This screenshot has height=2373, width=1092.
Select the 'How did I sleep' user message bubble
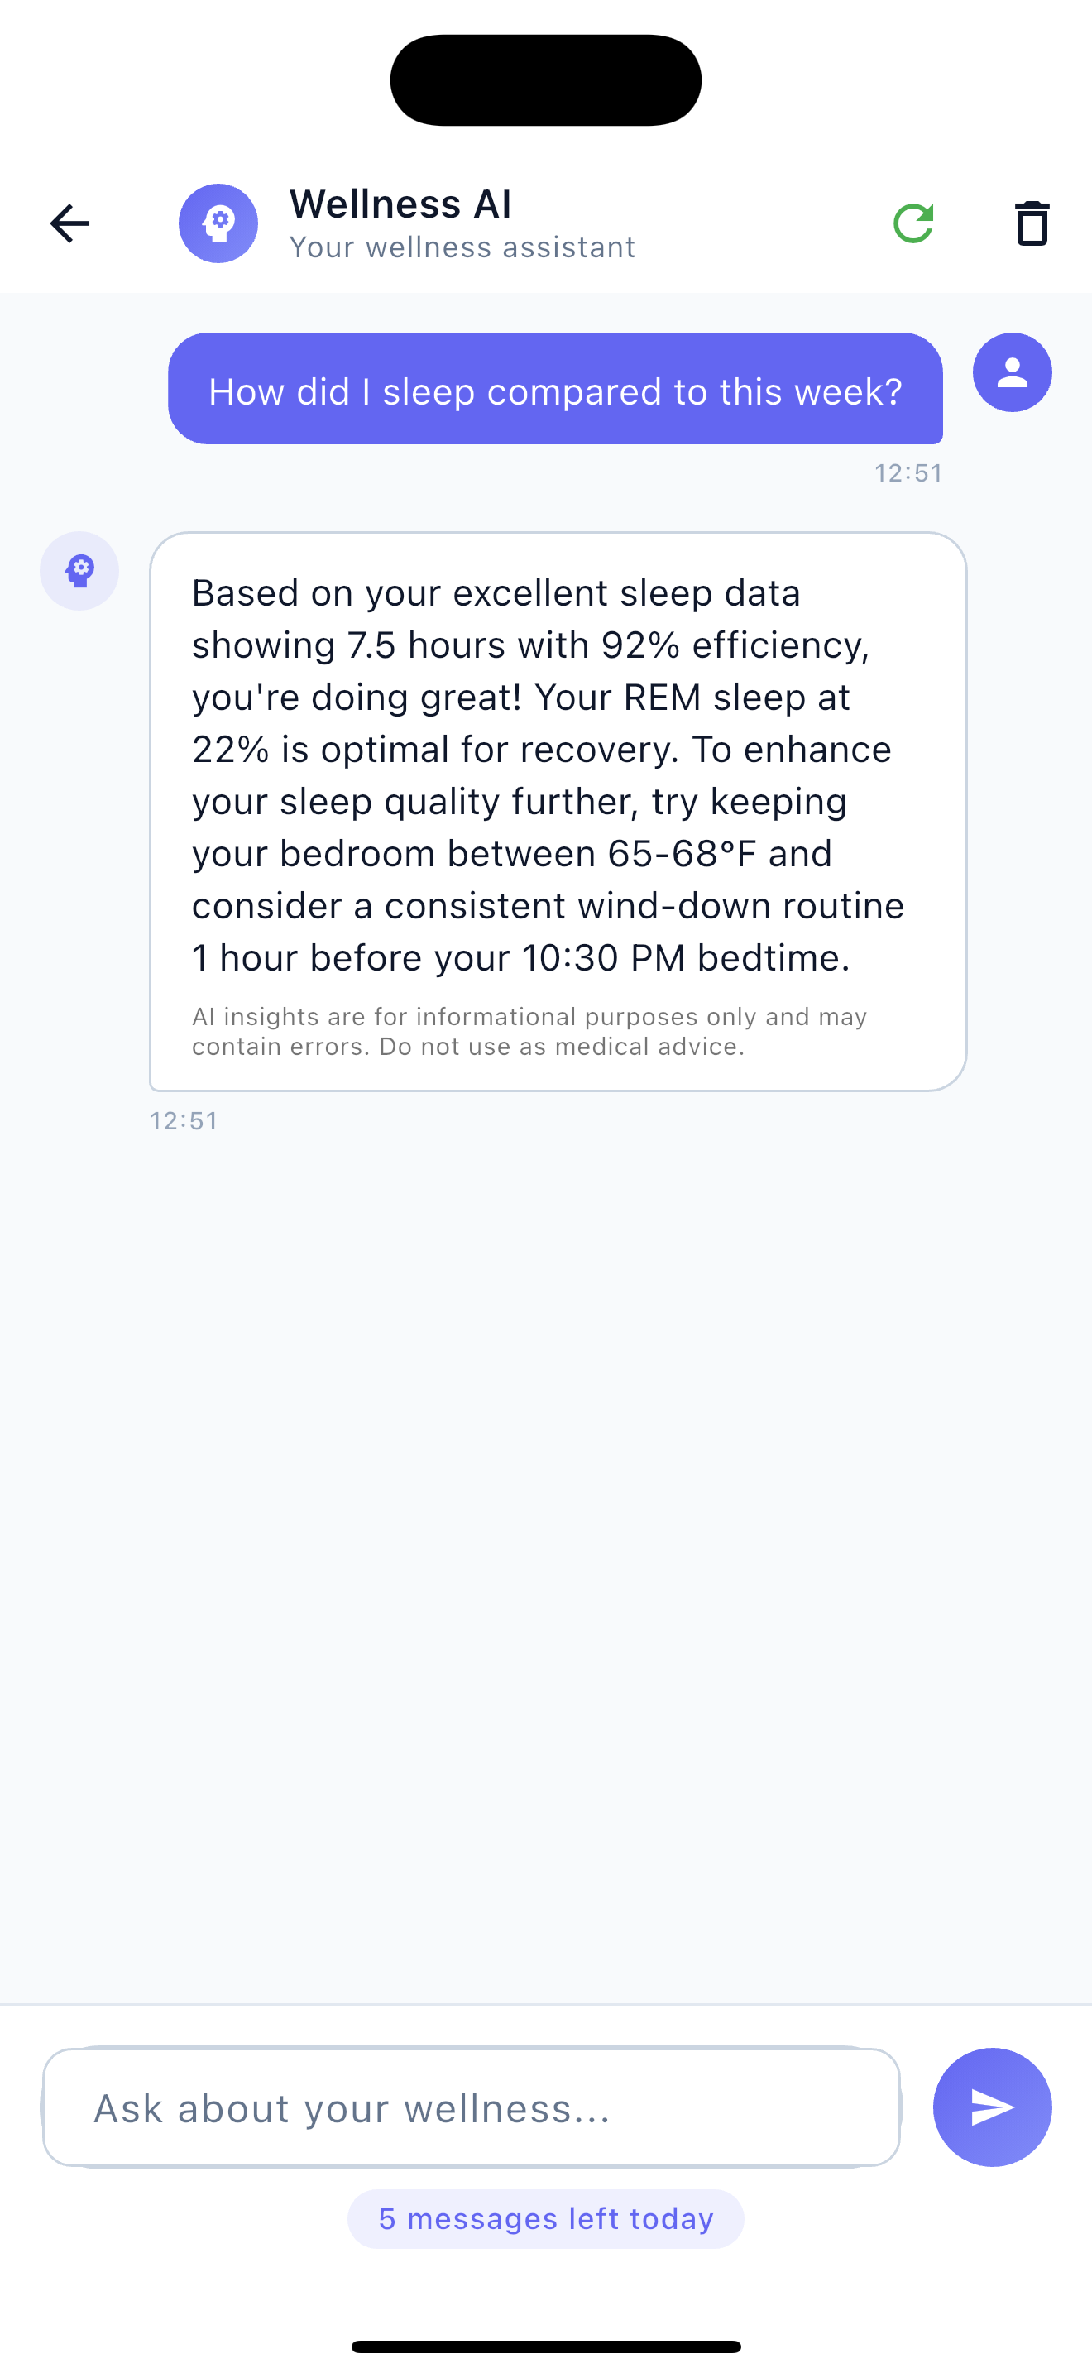click(x=555, y=390)
